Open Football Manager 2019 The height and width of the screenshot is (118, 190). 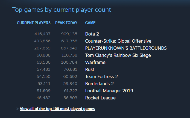pos(109,91)
